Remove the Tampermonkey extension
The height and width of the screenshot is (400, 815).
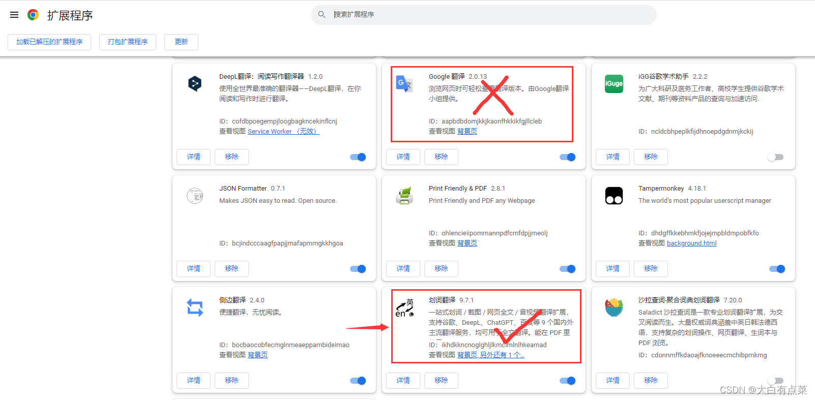click(x=651, y=269)
